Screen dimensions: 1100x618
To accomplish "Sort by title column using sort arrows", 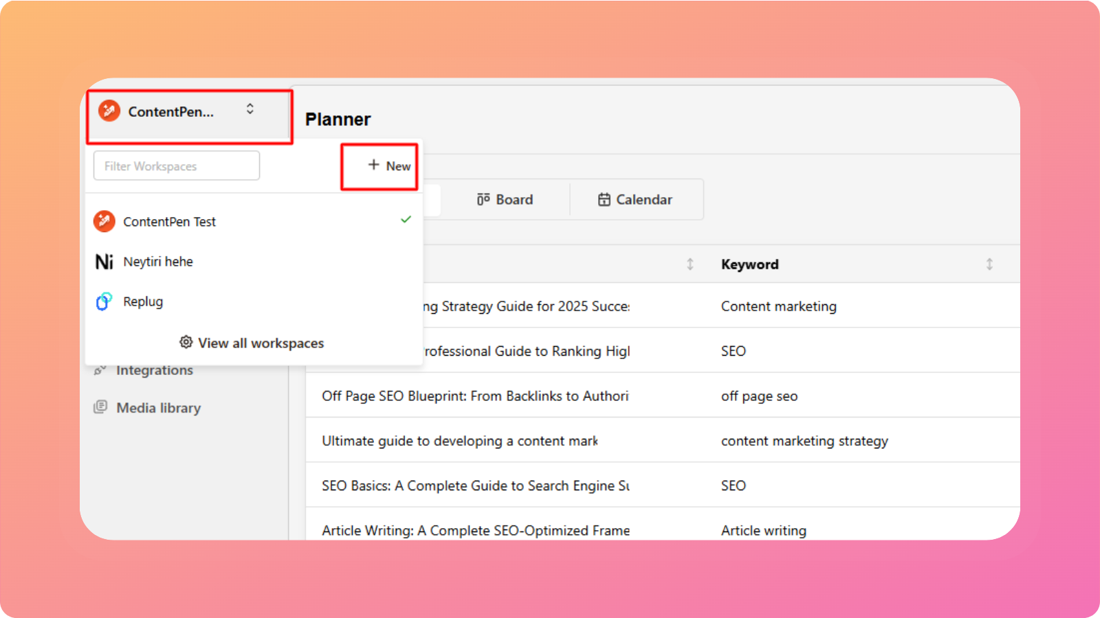I will click(x=690, y=264).
